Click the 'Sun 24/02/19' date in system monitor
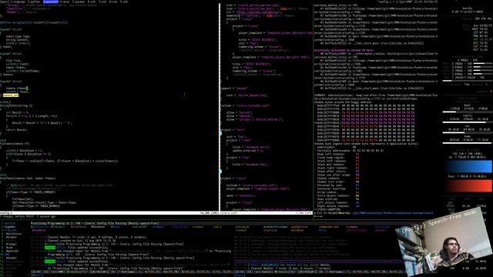Screen dimensions: 493x277 pos(482,25)
